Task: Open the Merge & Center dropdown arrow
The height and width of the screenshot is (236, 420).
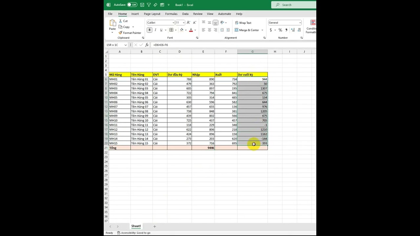Action: tap(262, 30)
